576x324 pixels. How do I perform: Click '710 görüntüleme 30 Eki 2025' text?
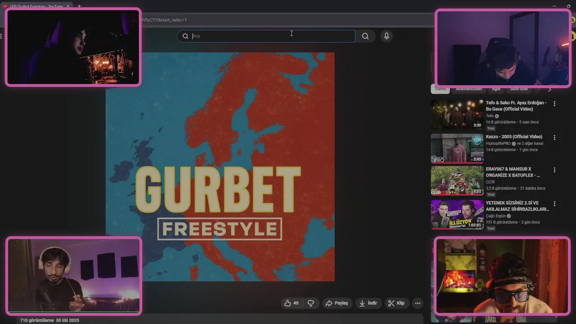[49, 320]
